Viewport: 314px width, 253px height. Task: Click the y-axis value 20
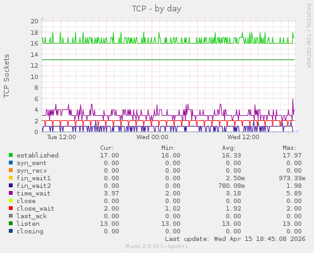pyautogui.click(x=34, y=21)
